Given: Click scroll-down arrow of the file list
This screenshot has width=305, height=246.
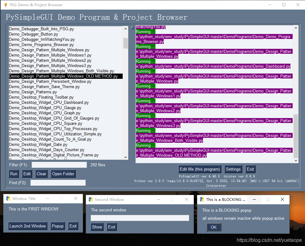Looking at the screenshot, I should coord(126,157).
